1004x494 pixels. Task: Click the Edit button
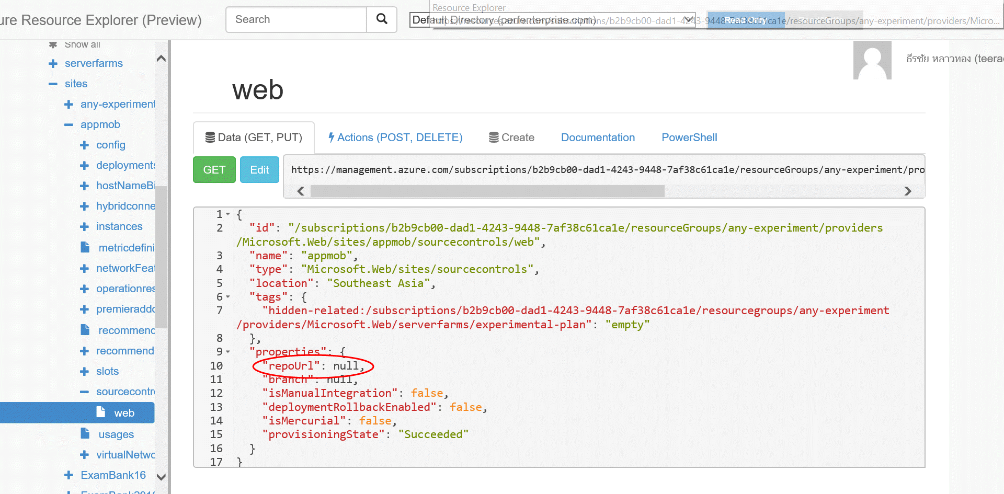(259, 169)
